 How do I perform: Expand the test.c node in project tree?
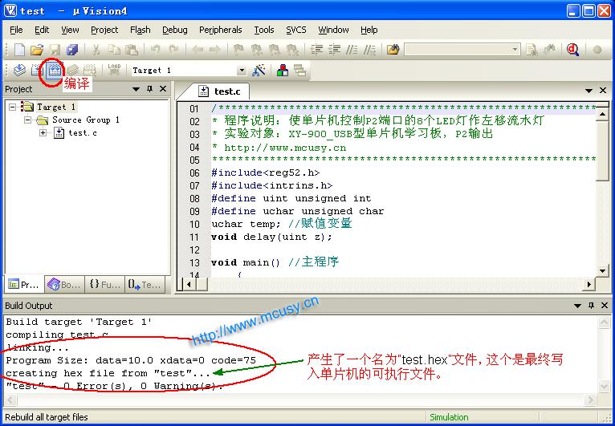coord(43,133)
